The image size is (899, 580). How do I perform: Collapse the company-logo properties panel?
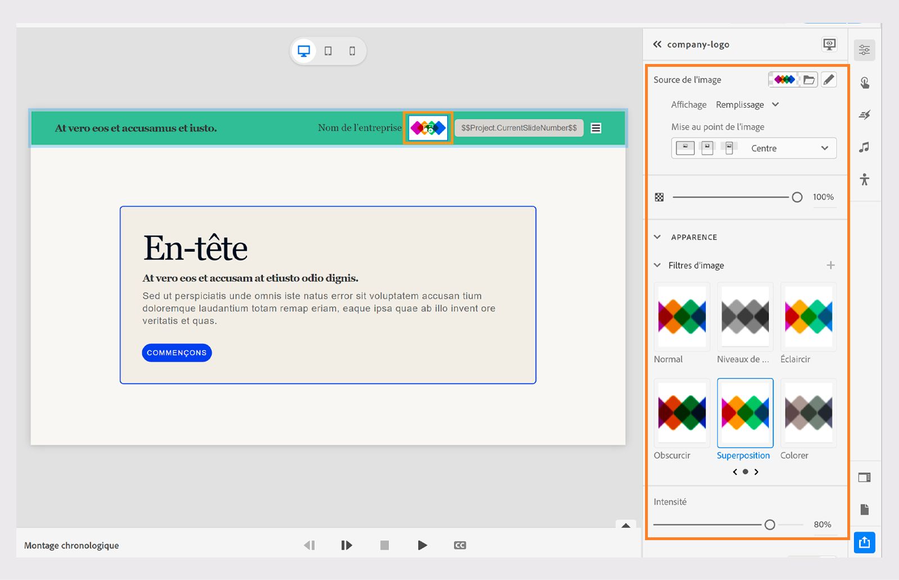pyautogui.click(x=657, y=44)
